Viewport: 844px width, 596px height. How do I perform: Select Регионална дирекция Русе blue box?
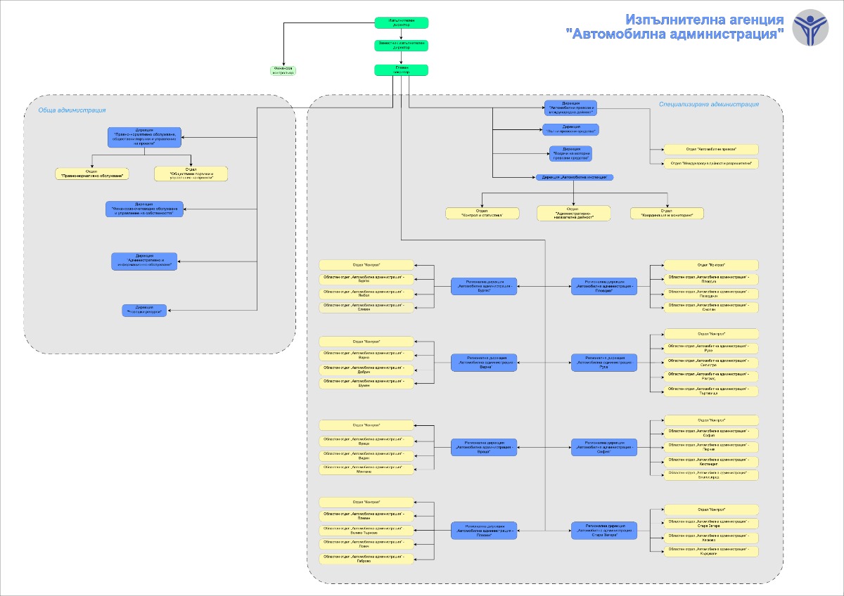pos(604,363)
